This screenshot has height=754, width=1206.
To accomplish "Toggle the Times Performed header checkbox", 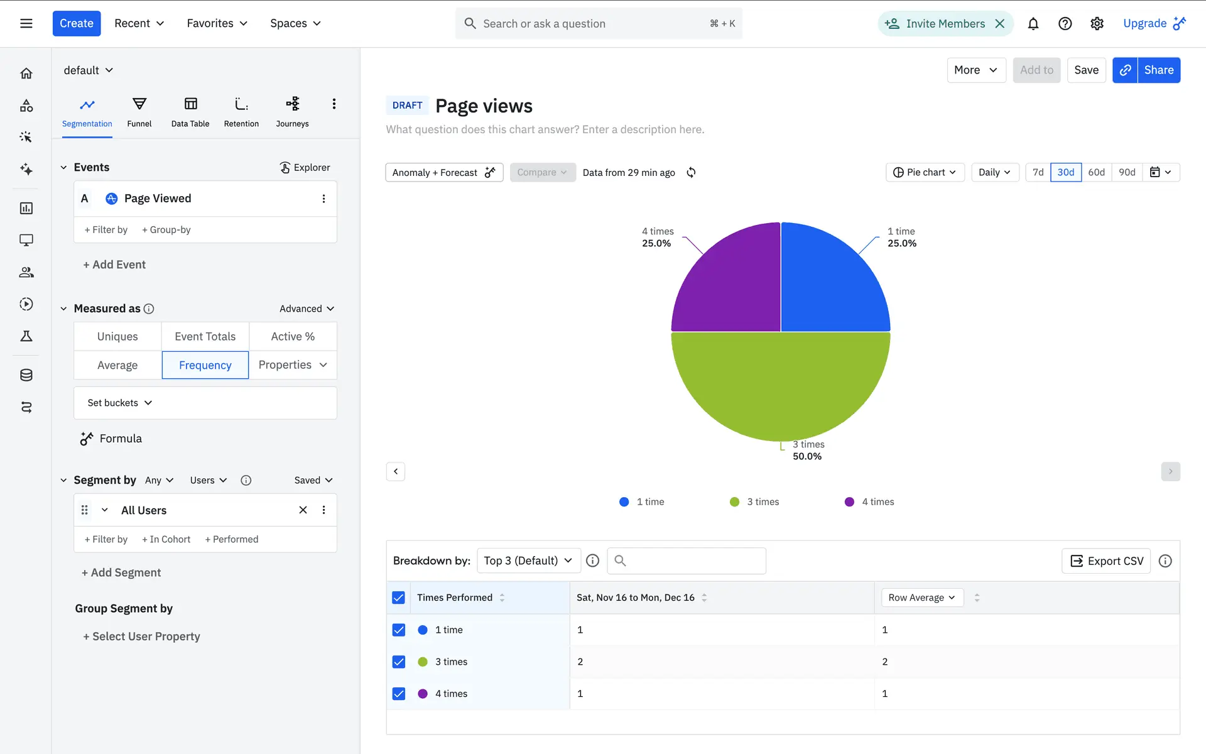I will click(399, 598).
